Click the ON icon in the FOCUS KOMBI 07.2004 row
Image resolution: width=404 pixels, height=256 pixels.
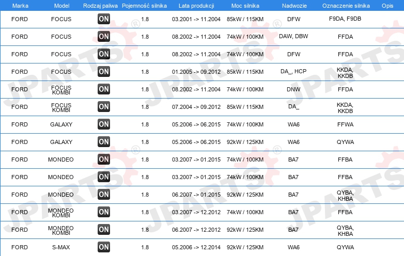pyautogui.click(x=104, y=106)
